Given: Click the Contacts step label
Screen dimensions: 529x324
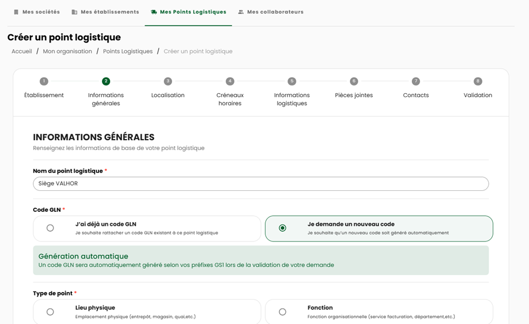Looking at the screenshot, I should (416, 95).
